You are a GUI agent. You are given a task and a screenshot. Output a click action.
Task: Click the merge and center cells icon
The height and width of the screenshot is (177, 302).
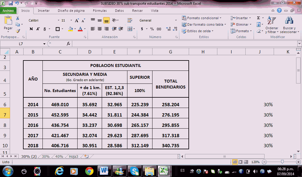click(x=130, y=29)
